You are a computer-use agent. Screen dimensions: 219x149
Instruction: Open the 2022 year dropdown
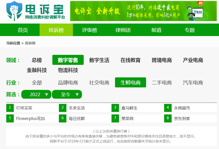point(36,94)
